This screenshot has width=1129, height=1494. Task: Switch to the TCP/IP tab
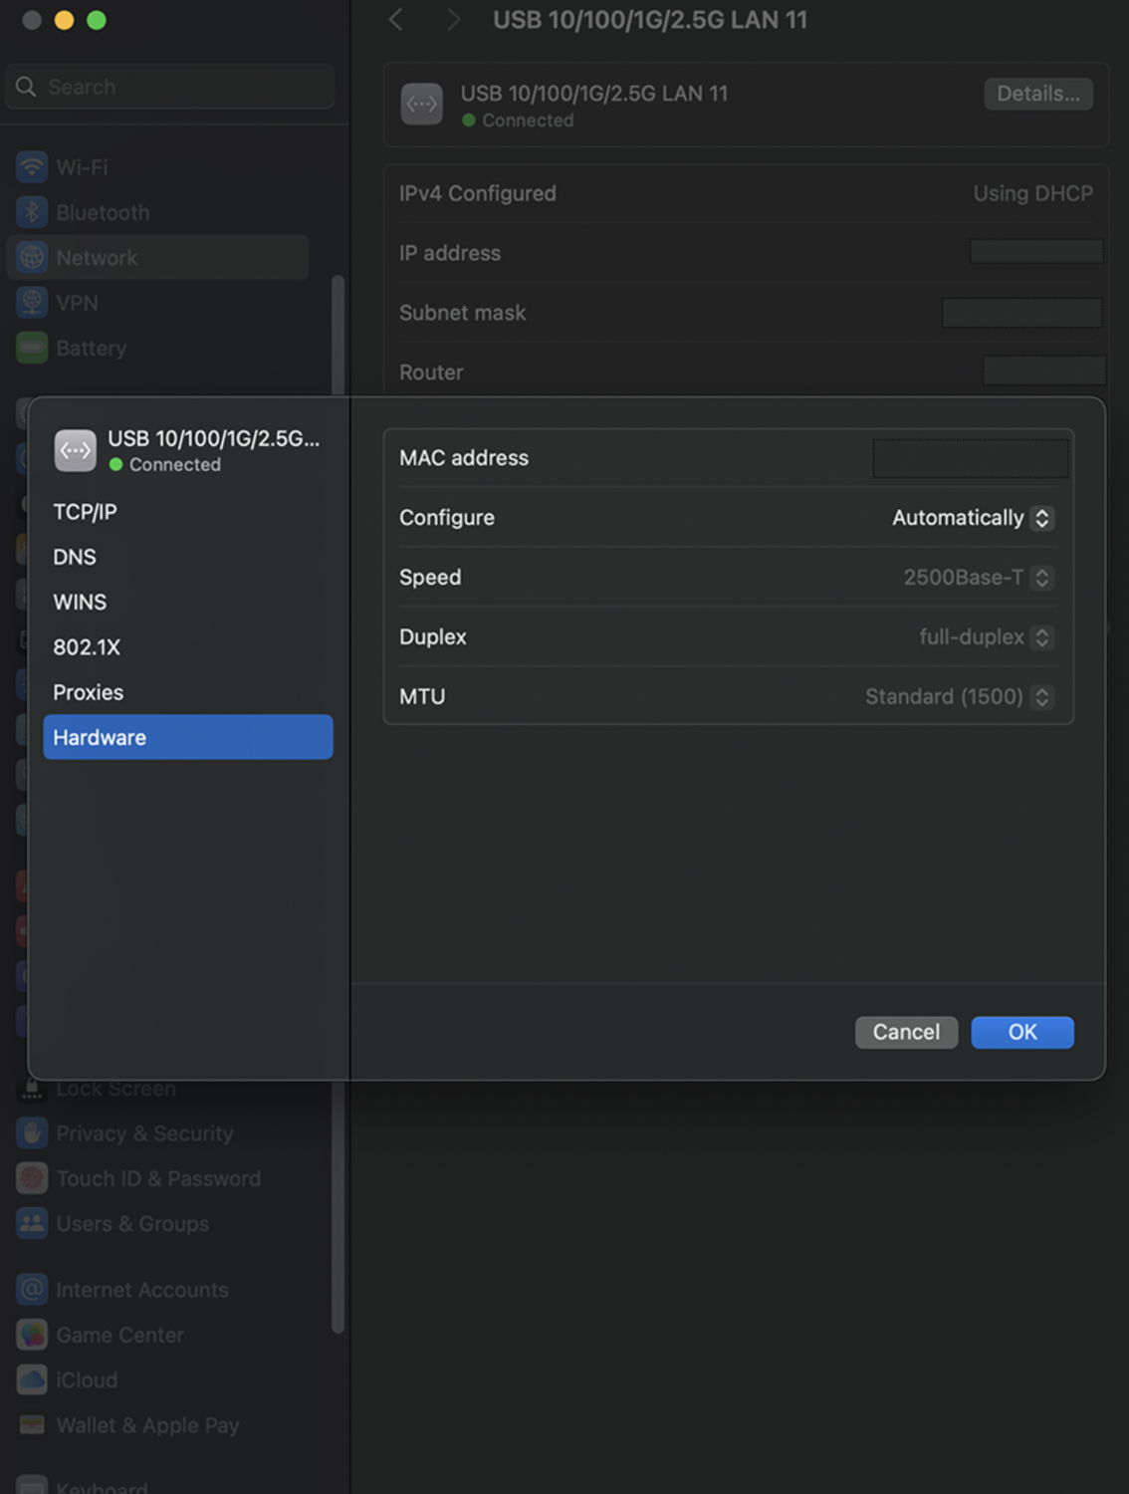[x=85, y=511]
